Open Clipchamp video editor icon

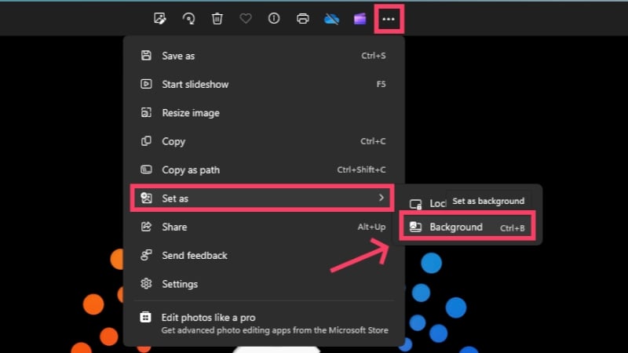360,19
